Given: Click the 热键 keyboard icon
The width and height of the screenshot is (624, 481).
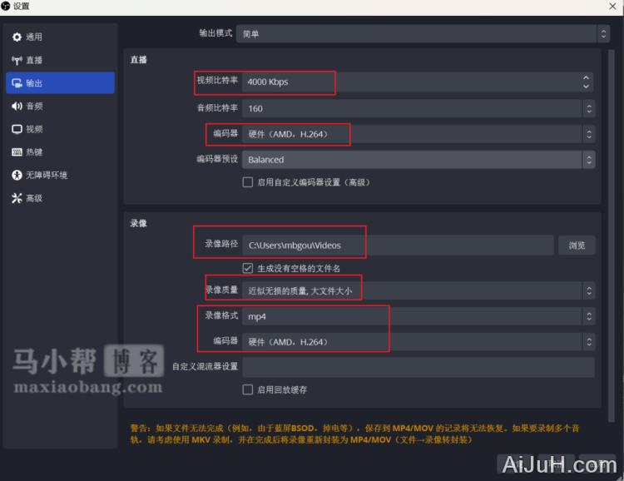Looking at the screenshot, I should [x=17, y=152].
